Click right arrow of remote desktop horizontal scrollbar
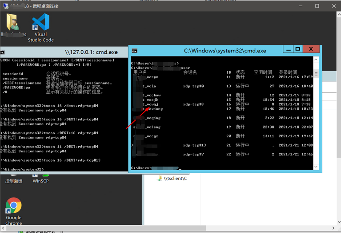Screen dimensions: 341x235 (334, 228)
